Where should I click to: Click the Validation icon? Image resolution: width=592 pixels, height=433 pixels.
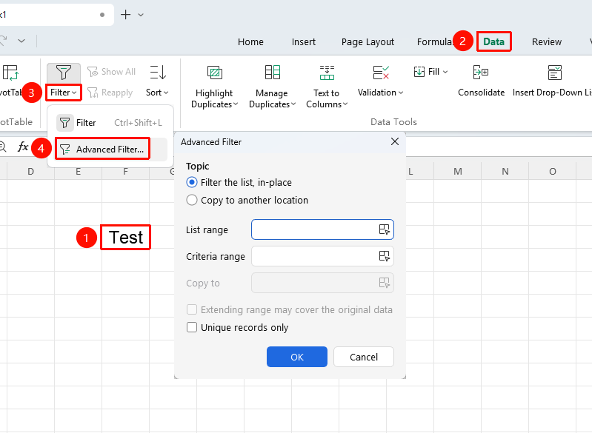[381, 73]
